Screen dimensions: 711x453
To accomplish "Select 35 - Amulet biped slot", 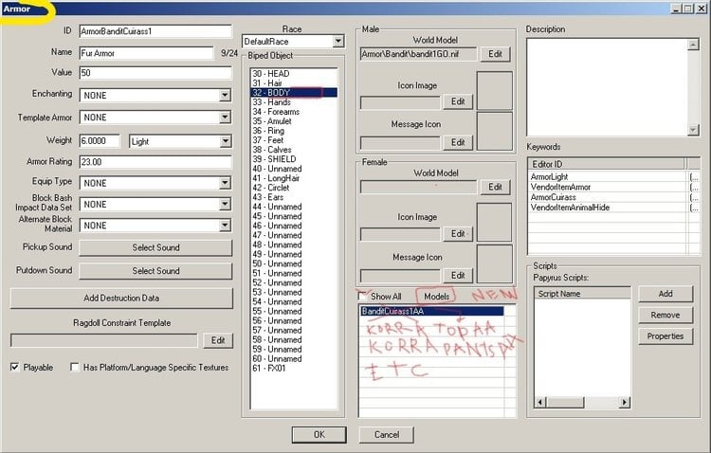I will pos(294,121).
